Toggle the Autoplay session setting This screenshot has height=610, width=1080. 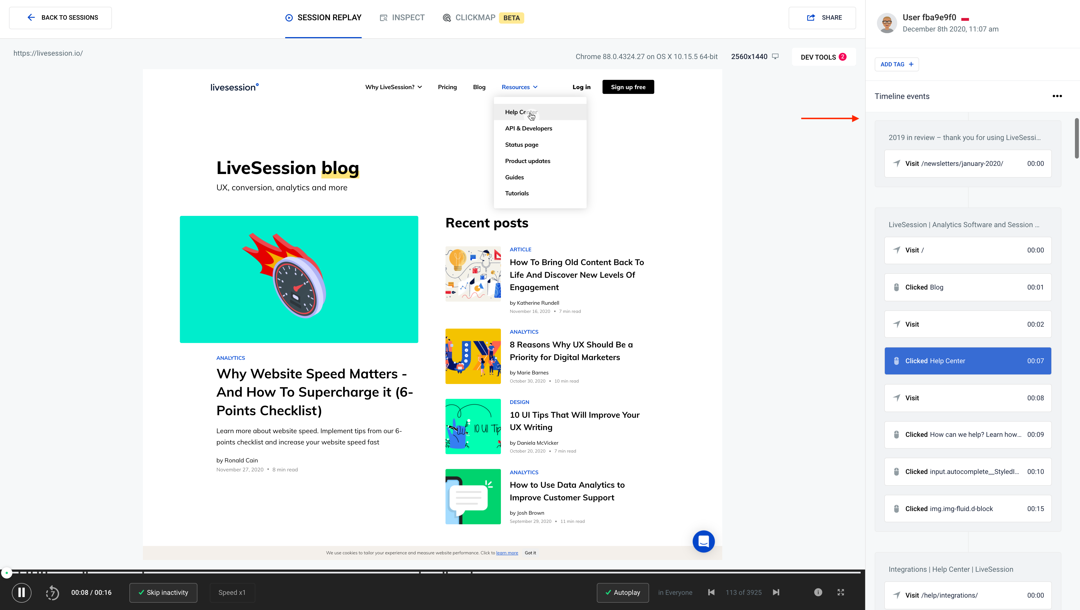622,592
